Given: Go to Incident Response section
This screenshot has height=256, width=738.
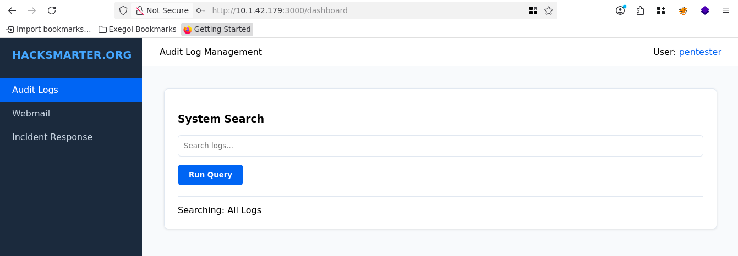Looking at the screenshot, I should click(x=52, y=137).
